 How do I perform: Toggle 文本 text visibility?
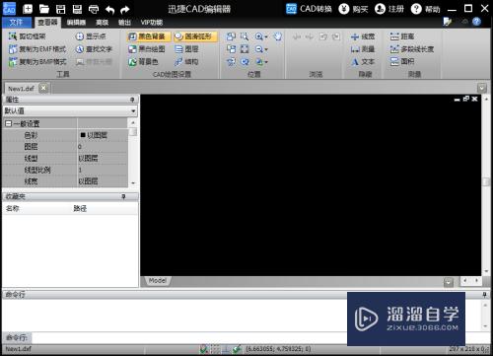click(363, 61)
